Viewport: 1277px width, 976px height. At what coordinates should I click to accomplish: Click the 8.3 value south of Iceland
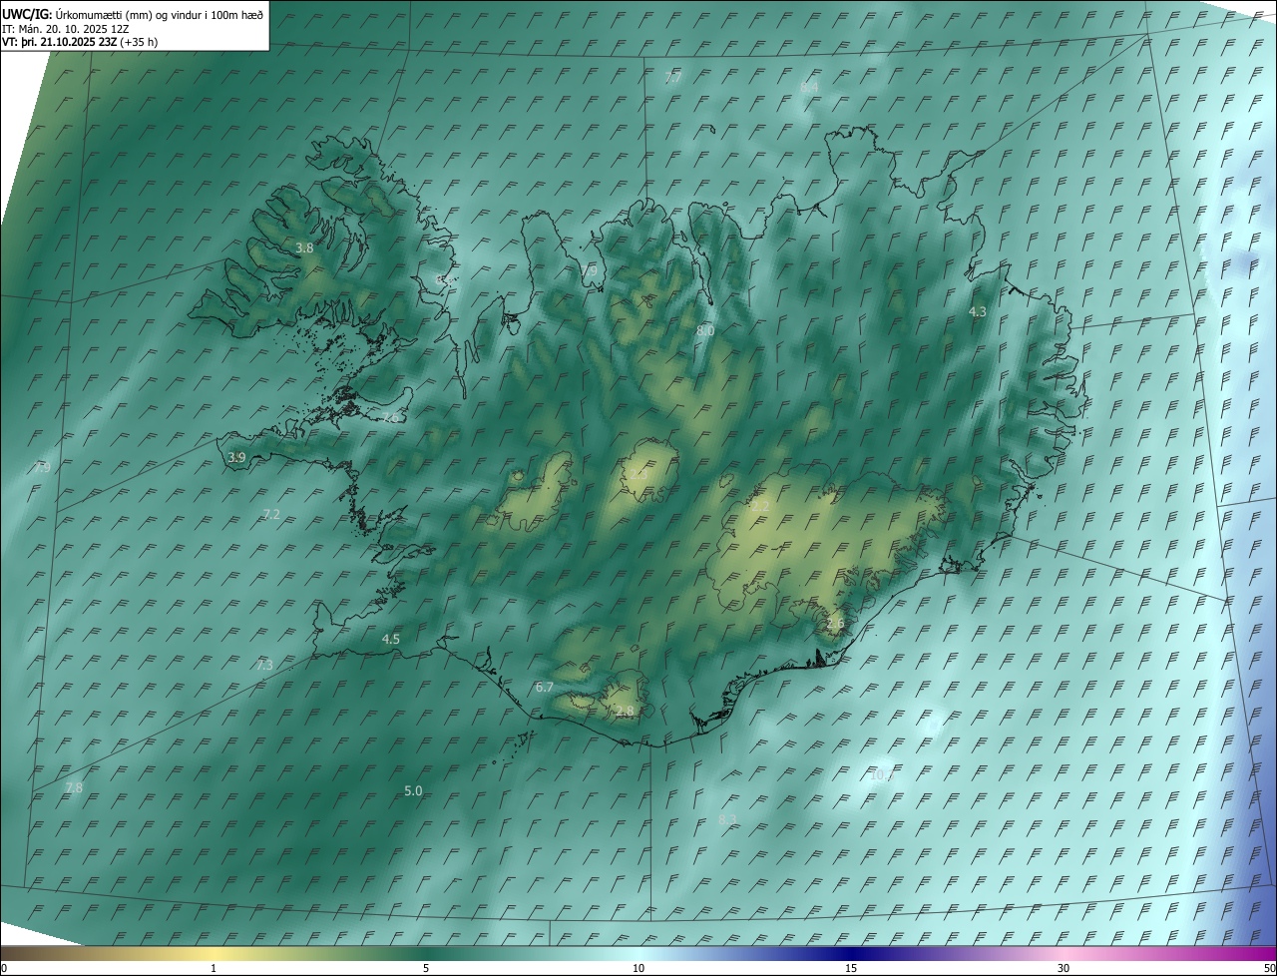tap(727, 820)
